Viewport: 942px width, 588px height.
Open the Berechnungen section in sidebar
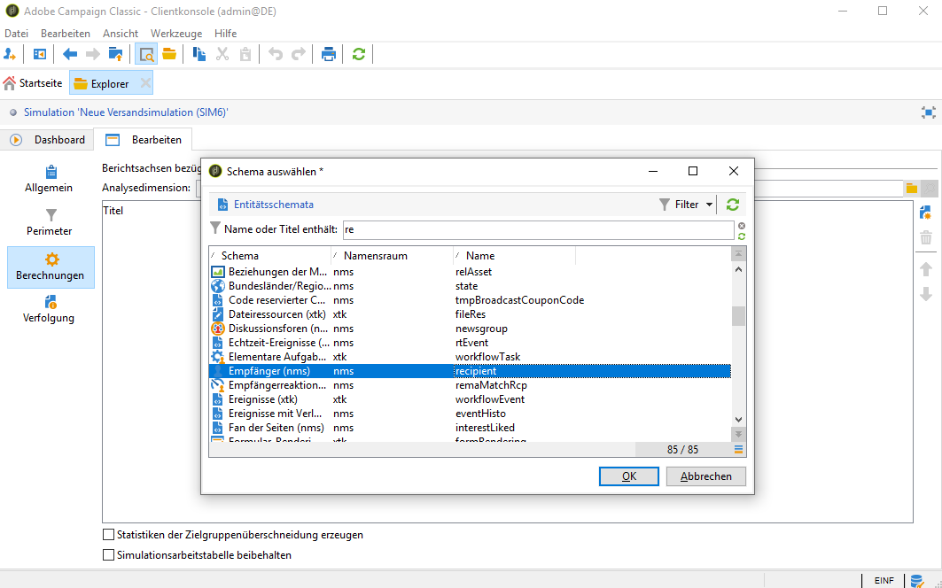(x=51, y=267)
